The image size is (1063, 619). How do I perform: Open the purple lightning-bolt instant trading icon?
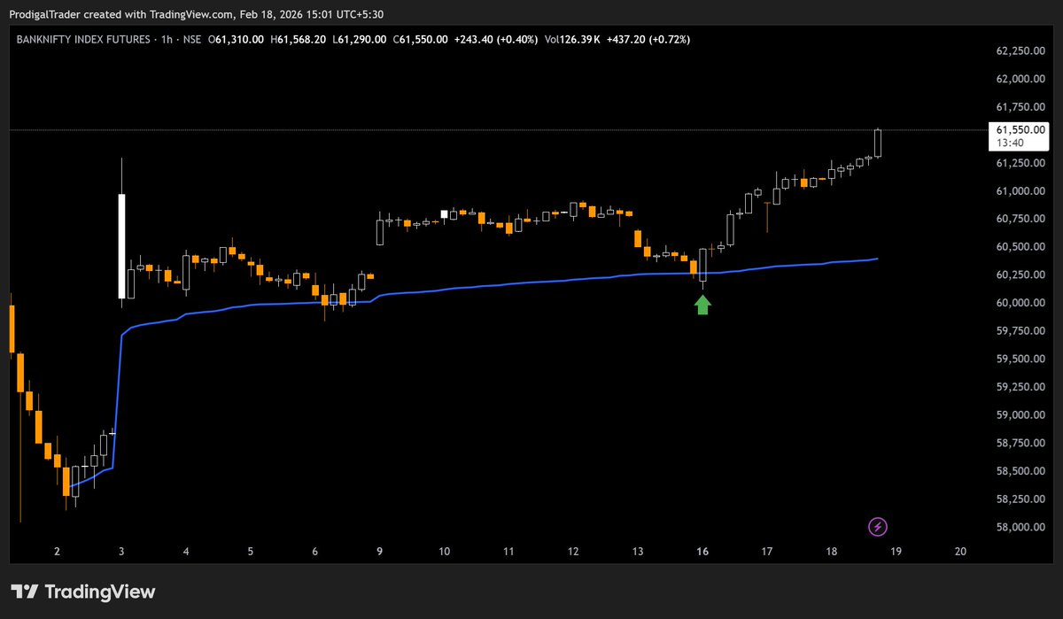coord(876,527)
